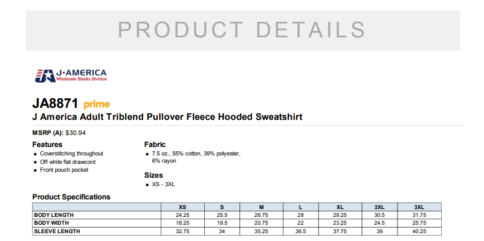Click the Triblend Pullover Fleece Hooded Sweatshirt title

tap(167, 117)
